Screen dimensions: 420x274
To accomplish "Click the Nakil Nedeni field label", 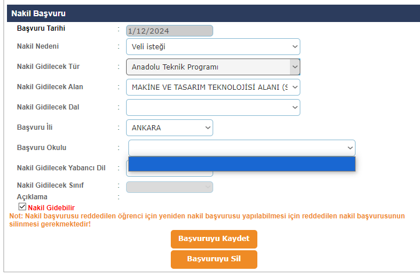I will pos(38,46).
